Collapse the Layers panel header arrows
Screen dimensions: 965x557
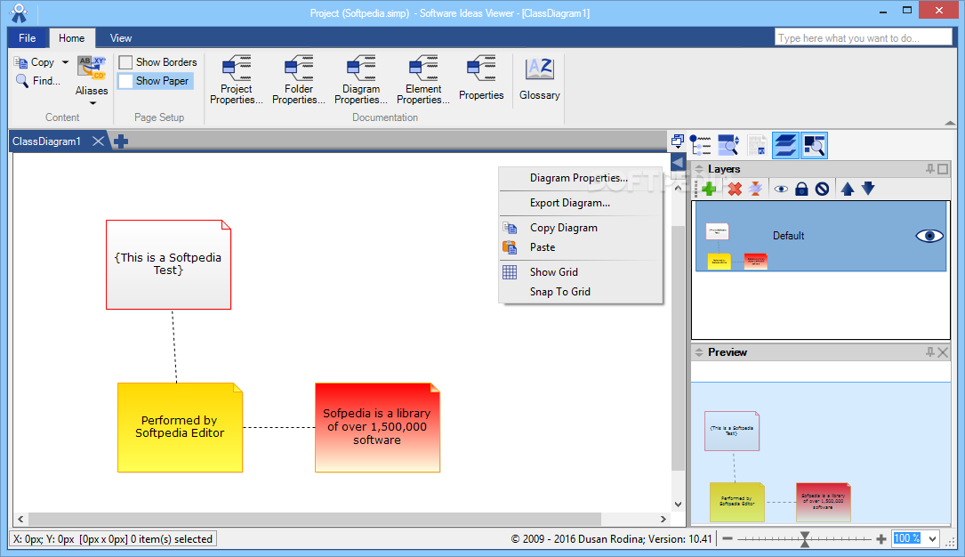[x=699, y=169]
